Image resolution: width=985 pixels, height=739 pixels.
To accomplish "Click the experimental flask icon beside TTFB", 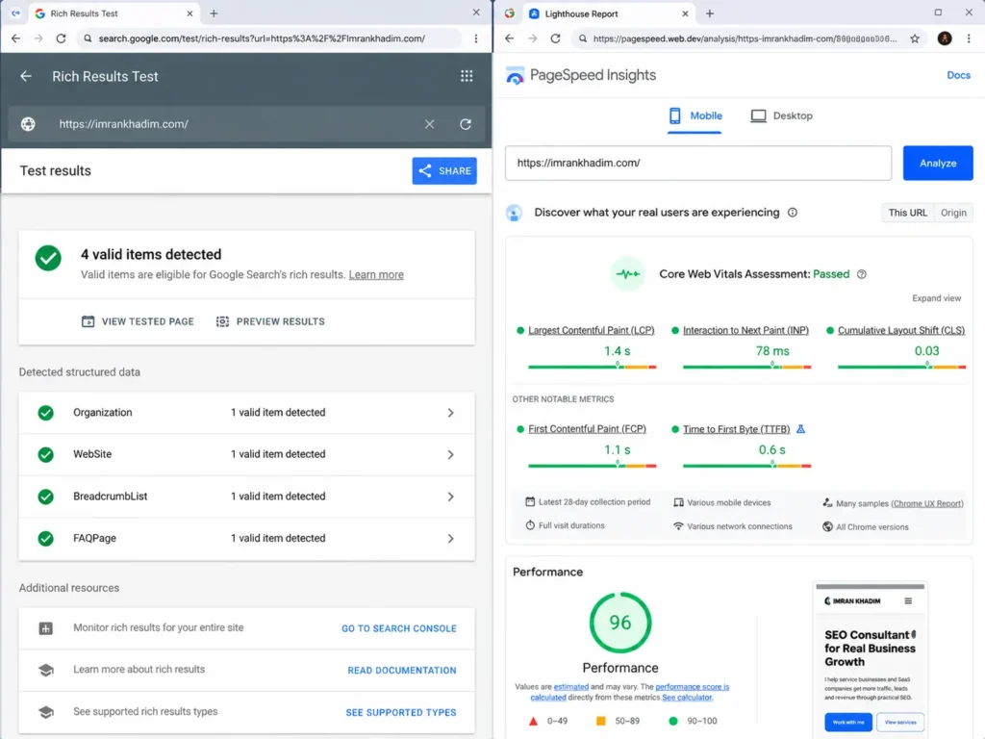I will [x=801, y=429].
